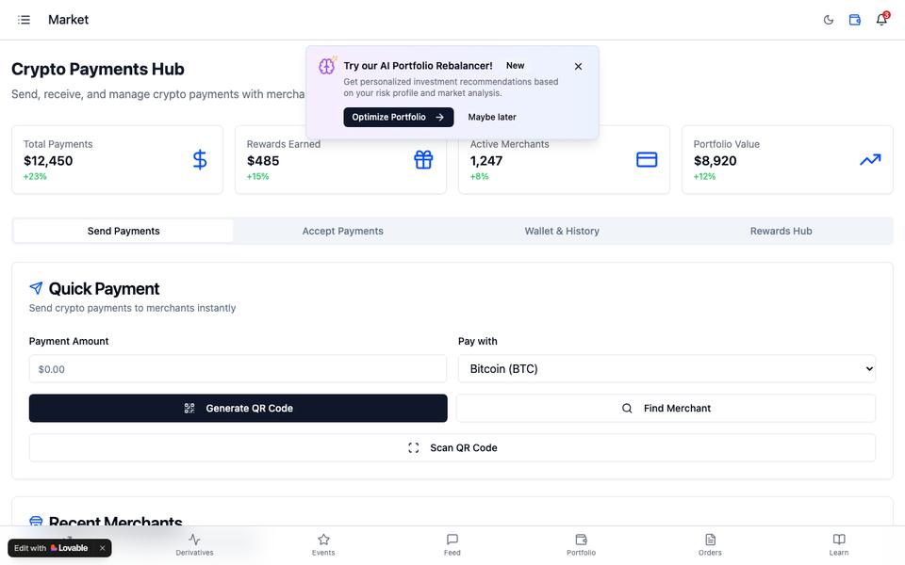905x565 pixels.
Task: Click the trending arrow icon in Portfolio Value
Action: point(870,160)
